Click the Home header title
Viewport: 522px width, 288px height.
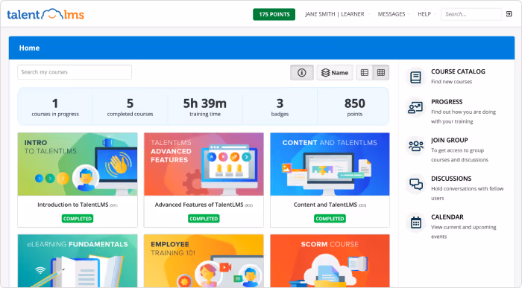pyautogui.click(x=29, y=48)
